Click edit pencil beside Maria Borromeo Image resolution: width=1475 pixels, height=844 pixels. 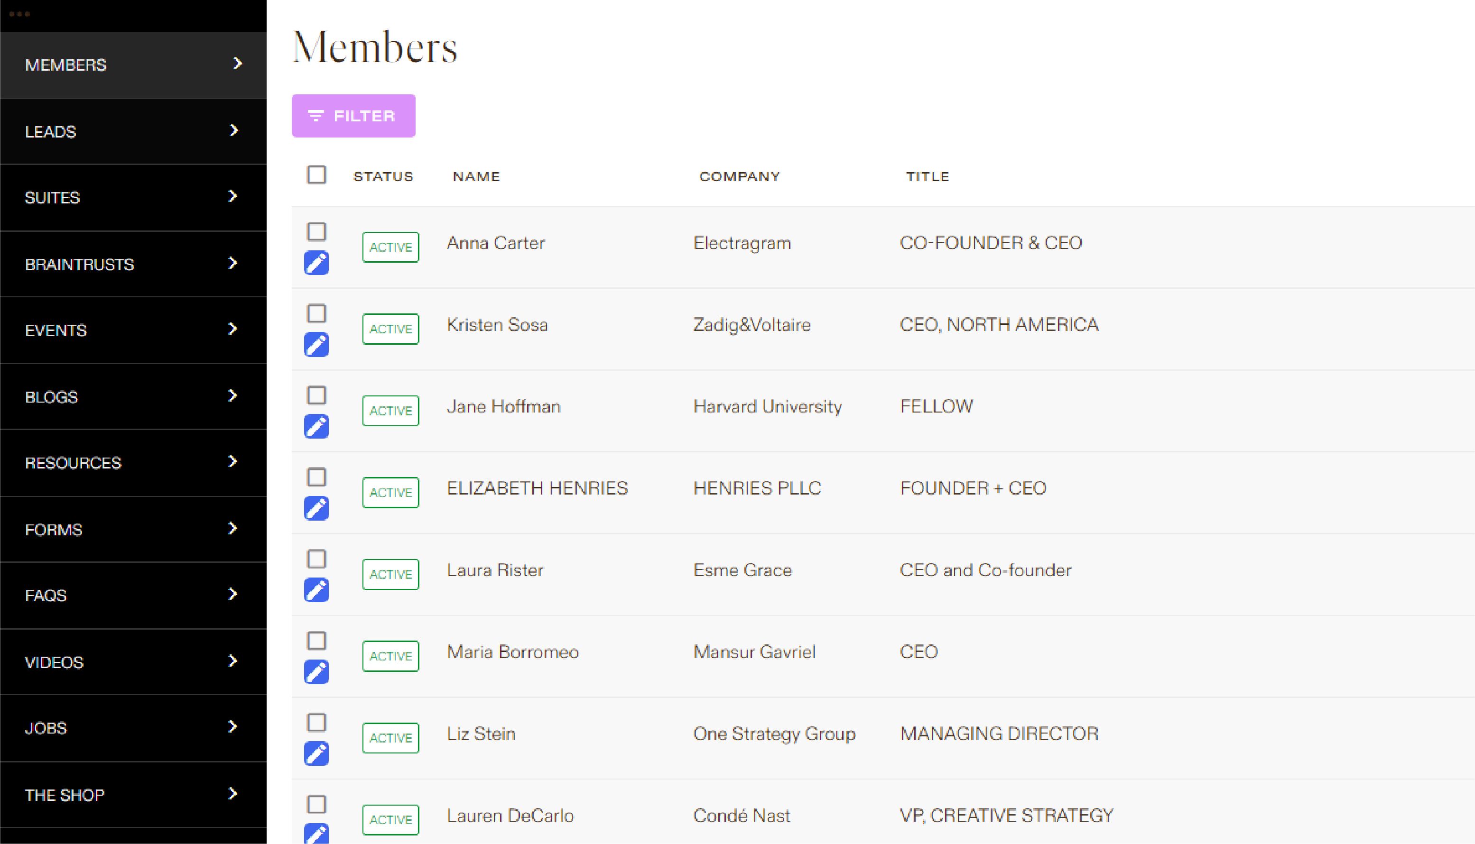[x=317, y=671]
